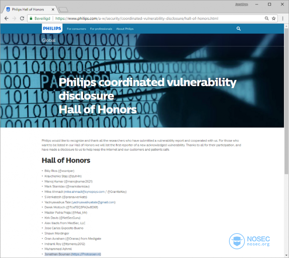Click the Jonathan Bouman name text

coord(57,254)
